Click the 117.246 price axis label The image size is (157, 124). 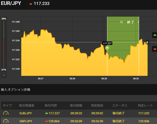tap(16, 22)
